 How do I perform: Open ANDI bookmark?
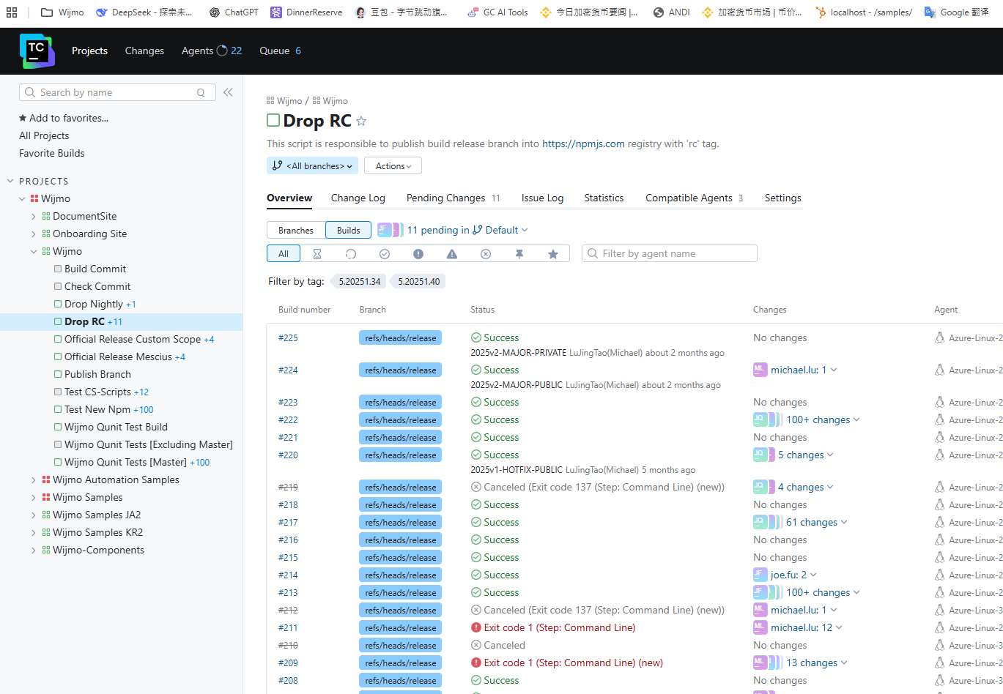coord(671,12)
